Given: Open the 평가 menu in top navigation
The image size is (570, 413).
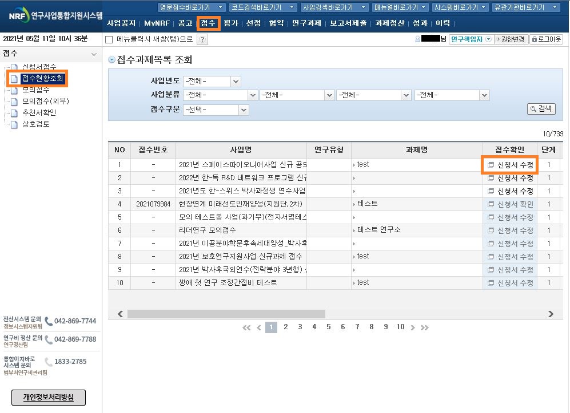Looking at the screenshot, I should click(x=231, y=23).
